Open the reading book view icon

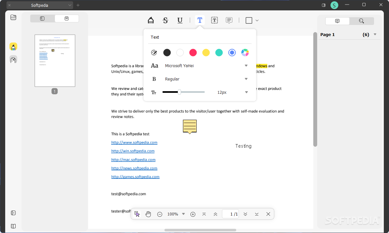coord(13,226)
